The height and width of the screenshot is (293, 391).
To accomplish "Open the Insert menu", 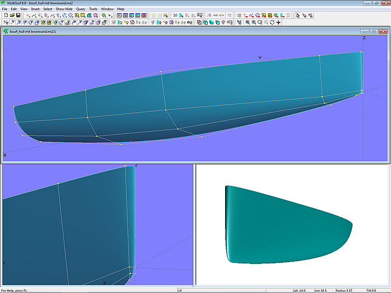I will coord(35,9).
